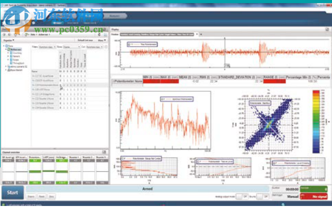The image size is (332, 207).
Task: Click the Input Basket icon in tree
Action: [9, 70]
